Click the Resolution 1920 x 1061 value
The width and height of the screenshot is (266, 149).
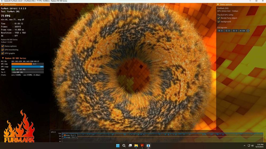(x=20, y=33)
